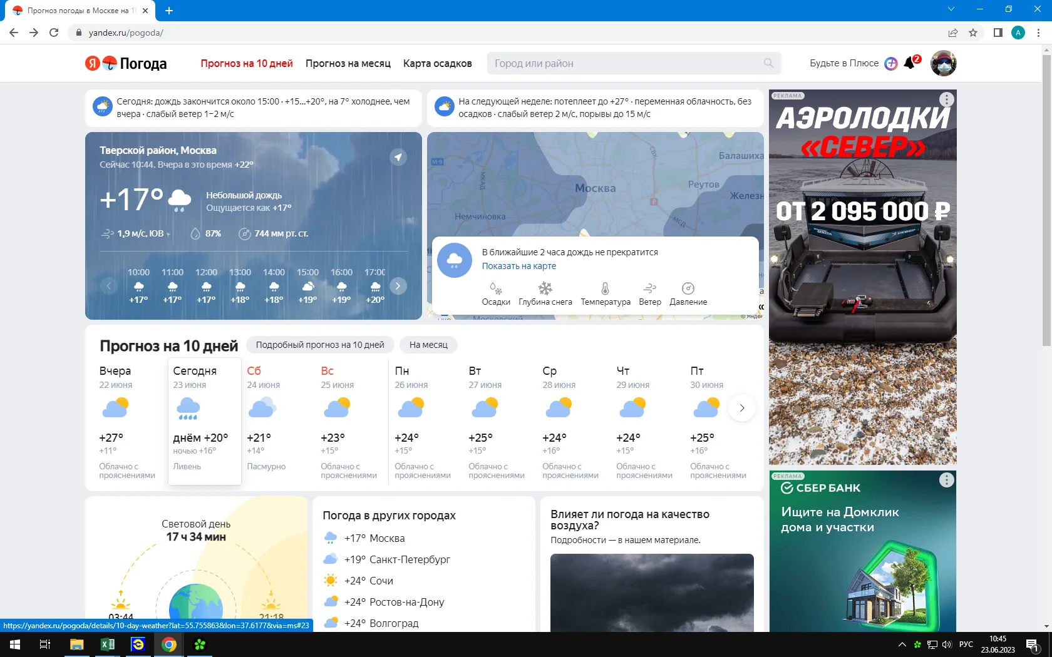Open the Windows notification center
1052x657 pixels.
1033,644
